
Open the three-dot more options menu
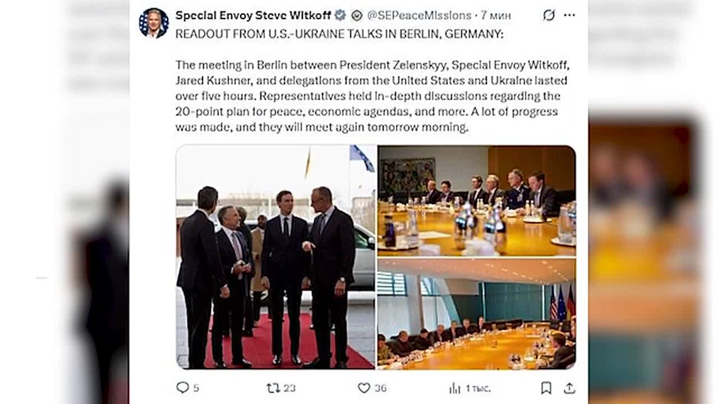tap(569, 15)
